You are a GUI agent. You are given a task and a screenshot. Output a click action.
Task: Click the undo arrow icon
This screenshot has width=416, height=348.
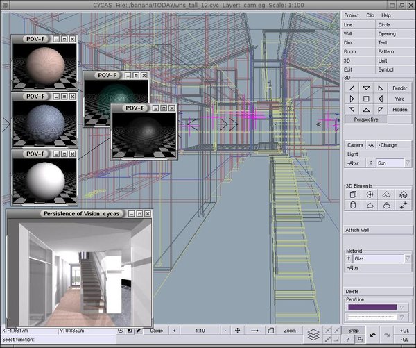coord(374,336)
